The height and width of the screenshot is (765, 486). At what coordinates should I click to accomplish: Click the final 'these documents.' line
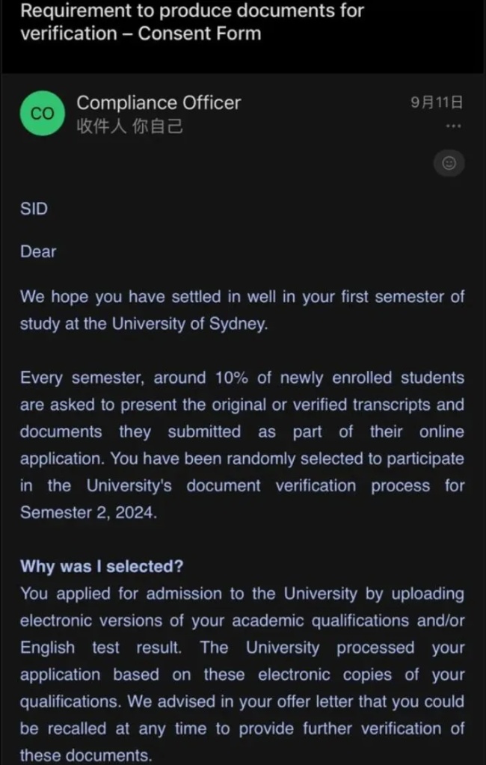[x=86, y=755]
